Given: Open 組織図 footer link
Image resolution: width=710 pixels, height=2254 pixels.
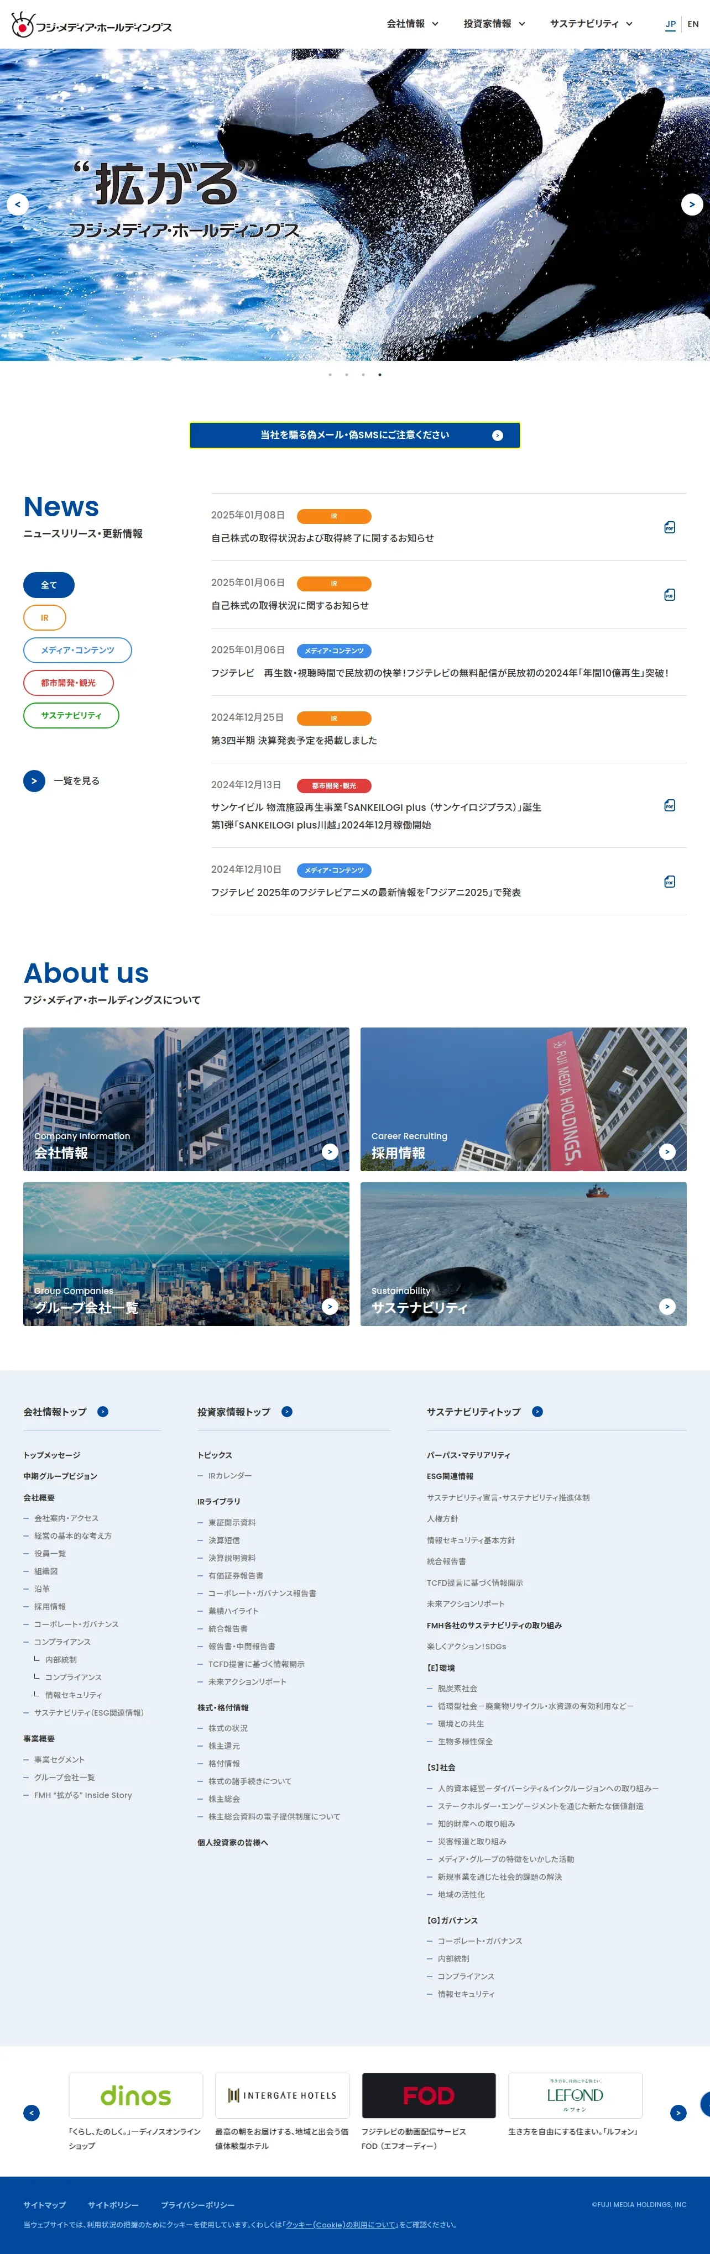Looking at the screenshot, I should tap(45, 1571).
